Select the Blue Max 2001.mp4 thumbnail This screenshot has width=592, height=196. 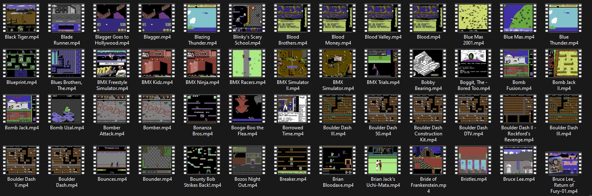474,18
